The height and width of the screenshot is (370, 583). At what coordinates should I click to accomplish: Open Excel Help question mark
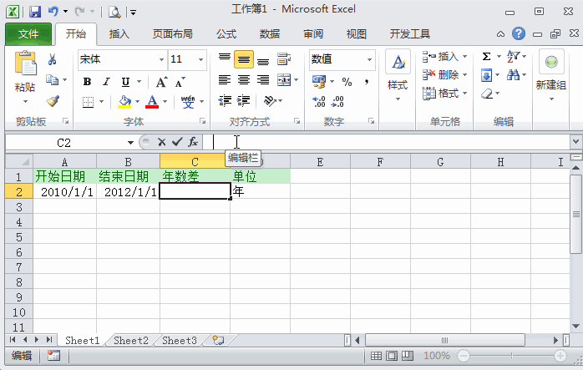click(519, 34)
